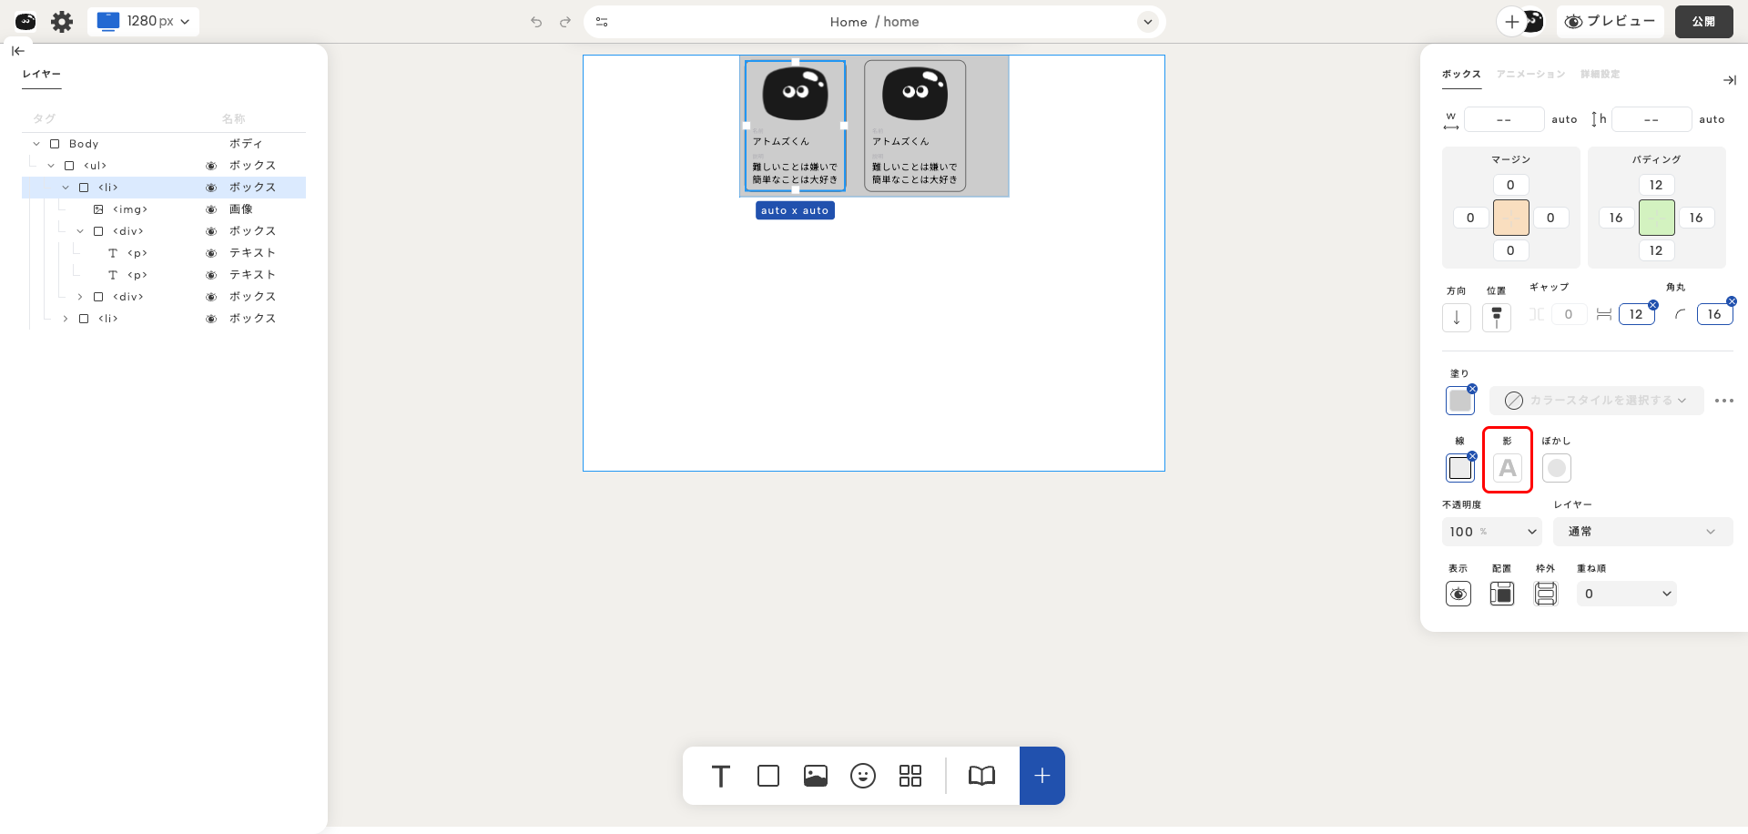Open the layer blend mode 通常 dropdown

[x=1641, y=532]
